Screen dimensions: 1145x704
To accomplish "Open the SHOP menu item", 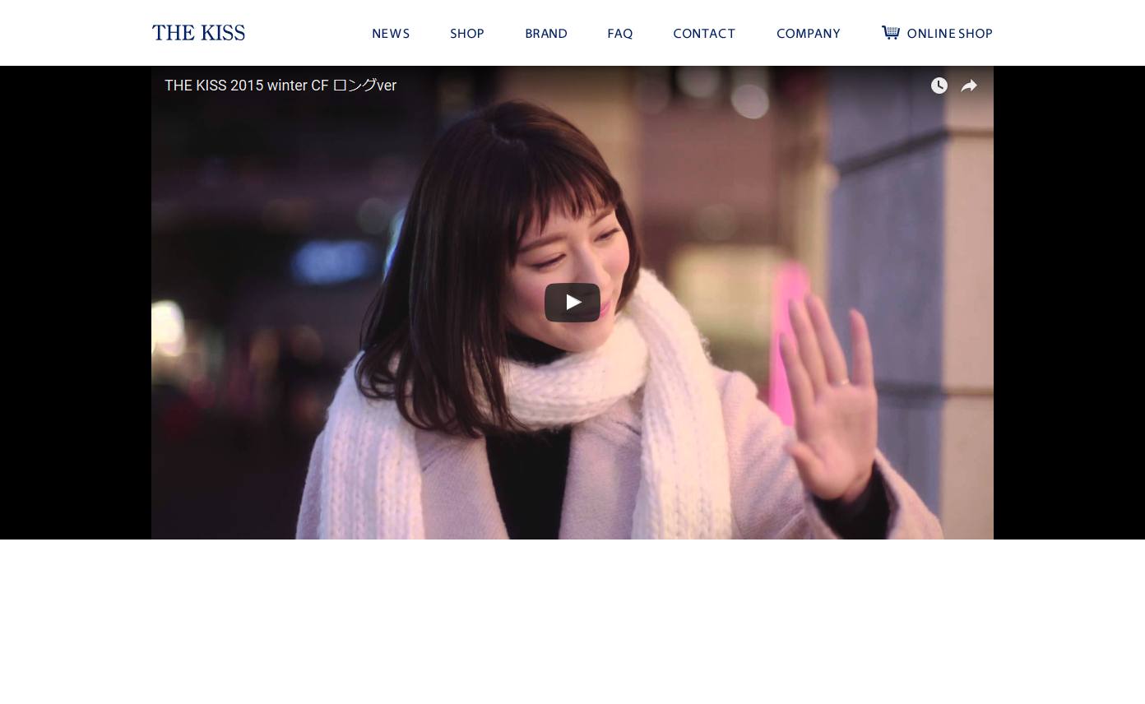I will [x=467, y=34].
